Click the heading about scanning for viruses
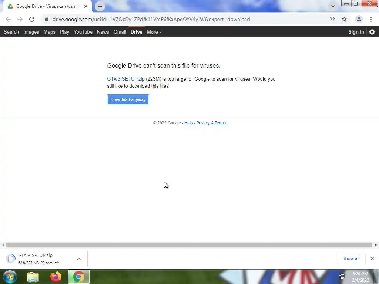This screenshot has height=284, width=379. [164, 66]
